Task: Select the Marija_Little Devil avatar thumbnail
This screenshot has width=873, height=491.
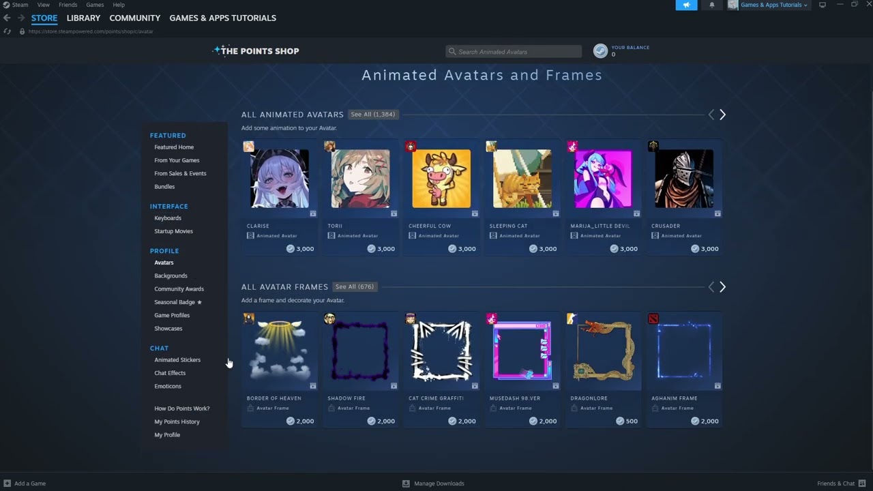Action: coord(603,179)
